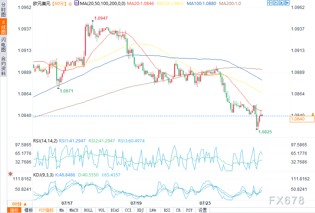The image size is (315, 213).
Task: Open 设置 settings button
Action: coord(202,210)
